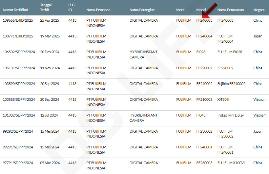Select certificate number 101032/SDPPI/2024
The width and height of the screenshot is (269, 174).
point(19,115)
